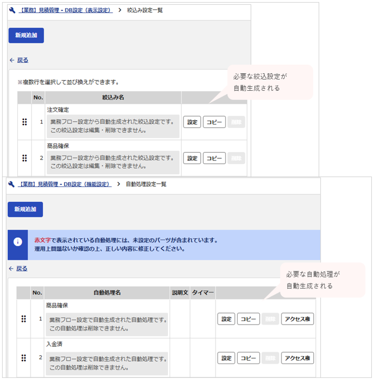Click No. header in filter table
This screenshot has width=375, height=380.
click(38, 98)
